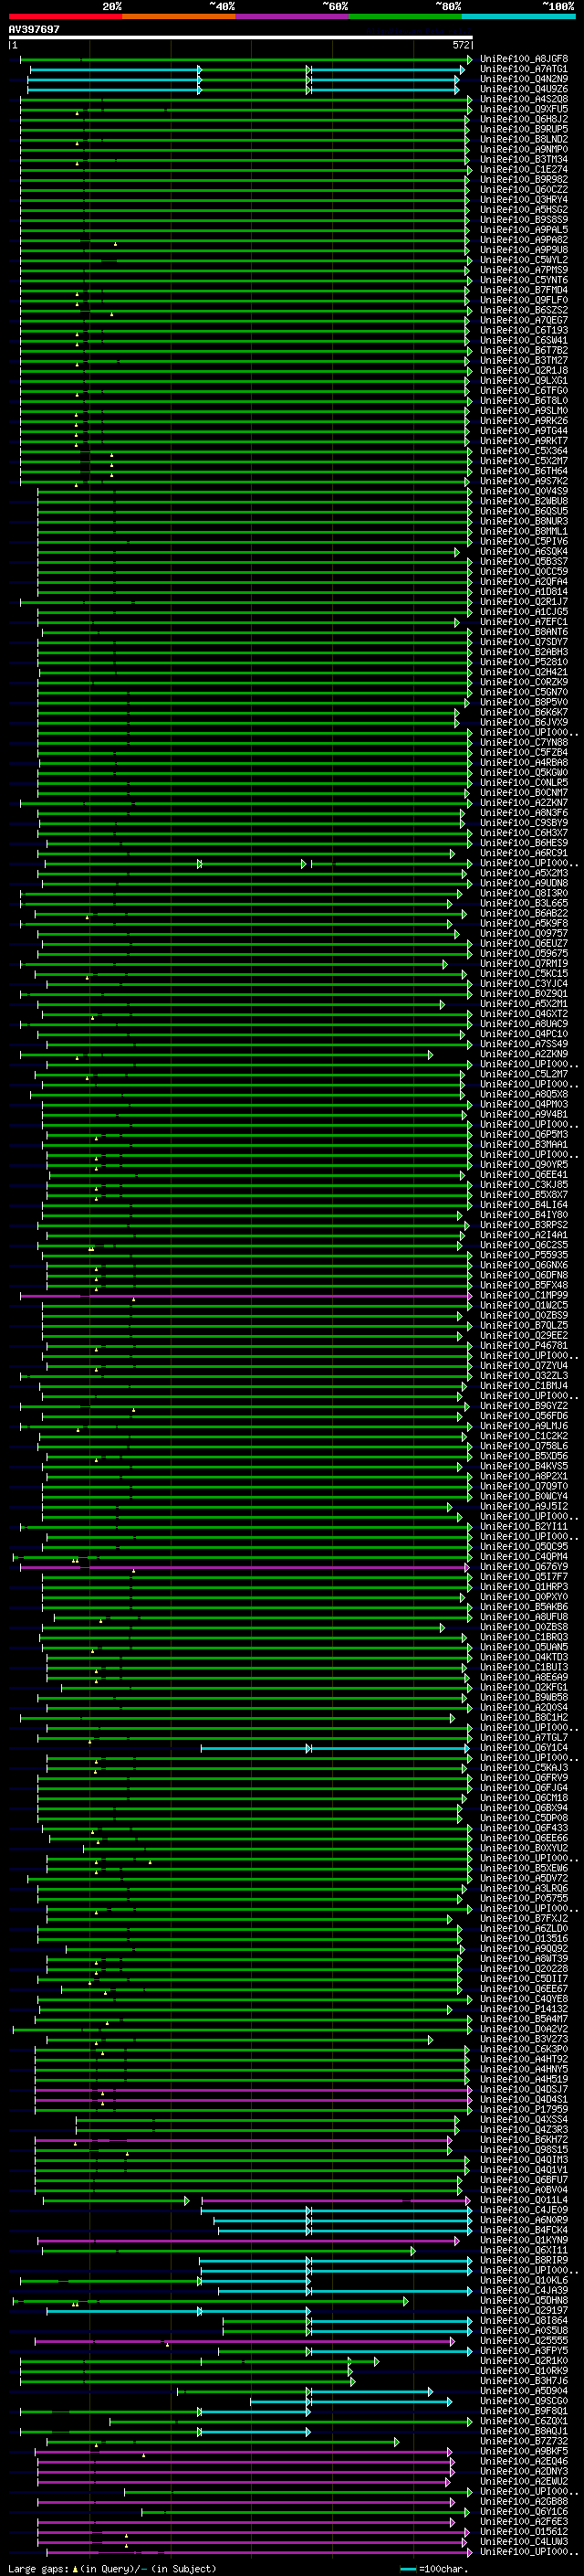Select the query name AV397697
The width and height of the screenshot is (584, 2576).
(x=34, y=29)
